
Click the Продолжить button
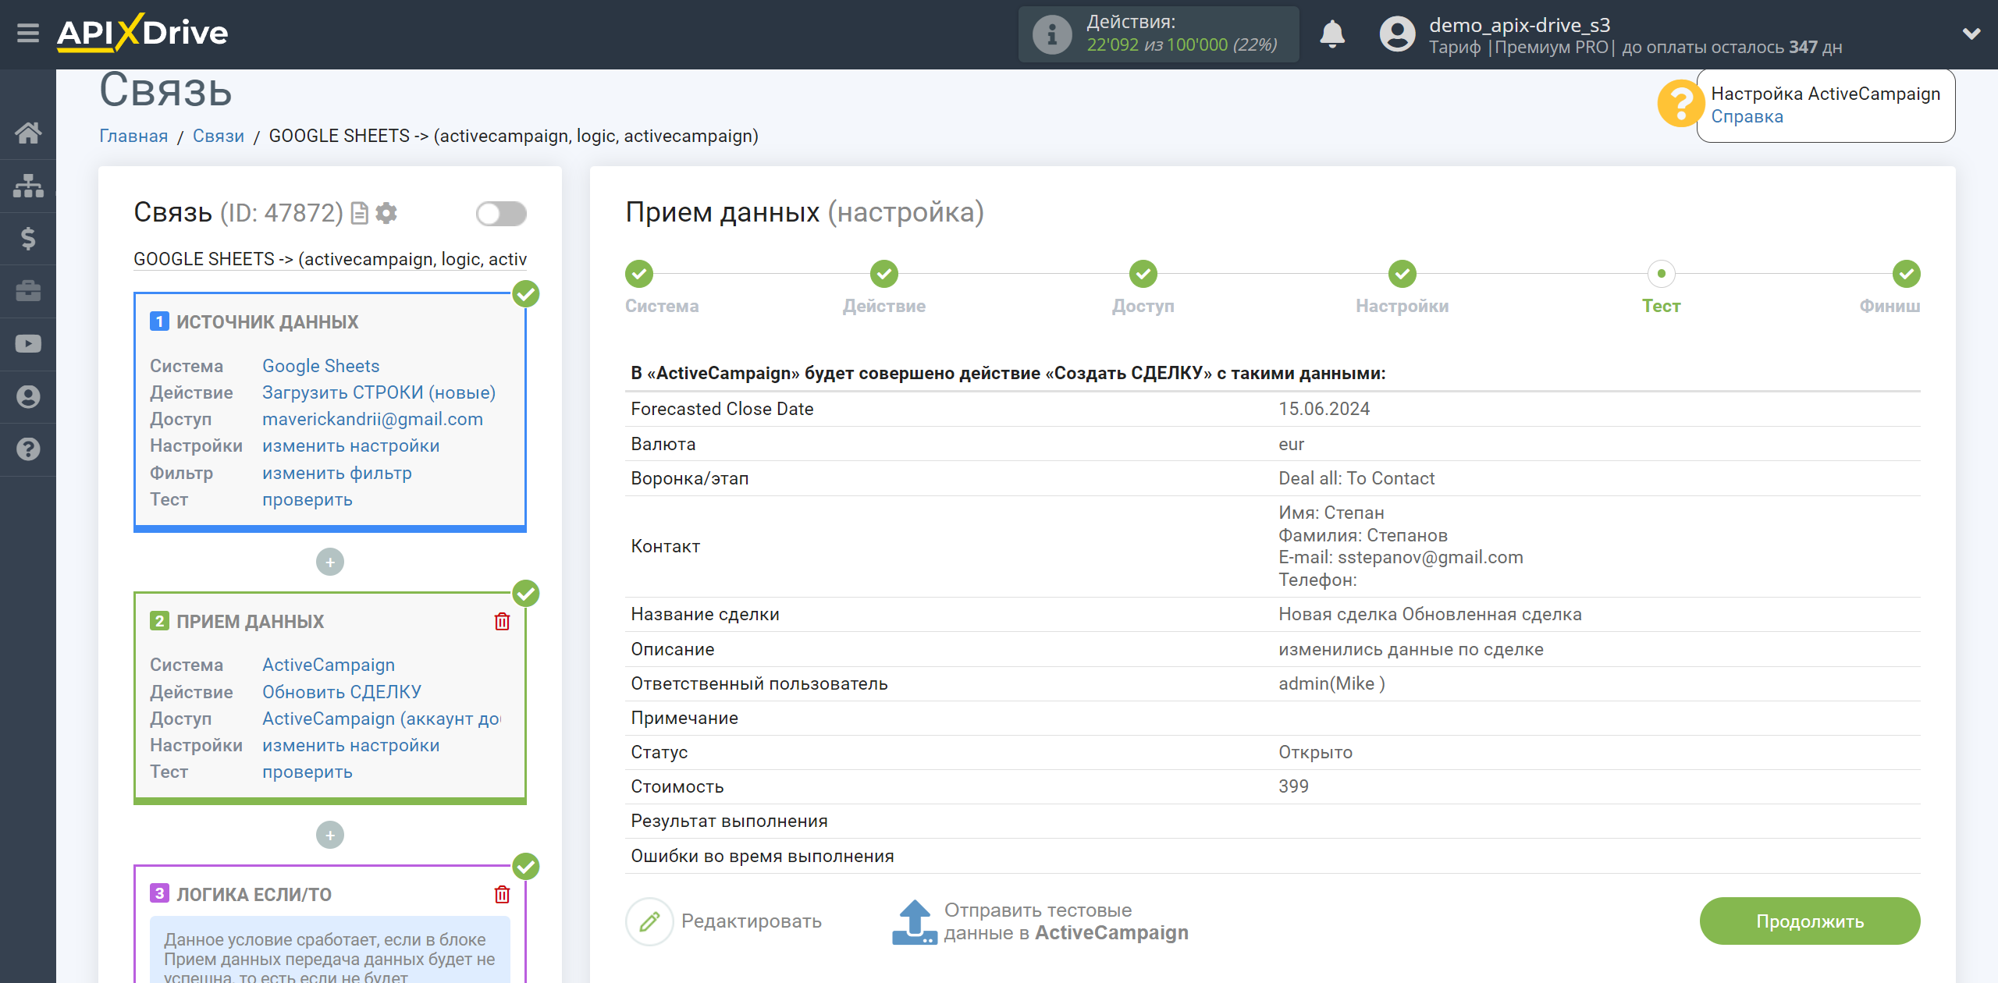[1809, 921]
